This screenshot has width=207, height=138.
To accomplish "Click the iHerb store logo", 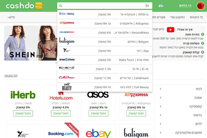I will [23, 95].
